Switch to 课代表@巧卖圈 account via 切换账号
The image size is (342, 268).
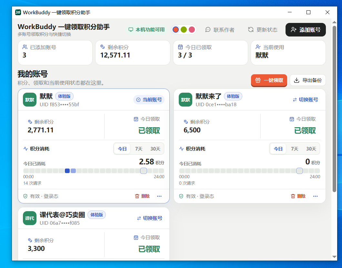pyautogui.click(x=150, y=218)
